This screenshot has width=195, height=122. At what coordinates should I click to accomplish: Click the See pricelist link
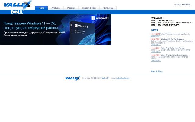click(155, 36)
